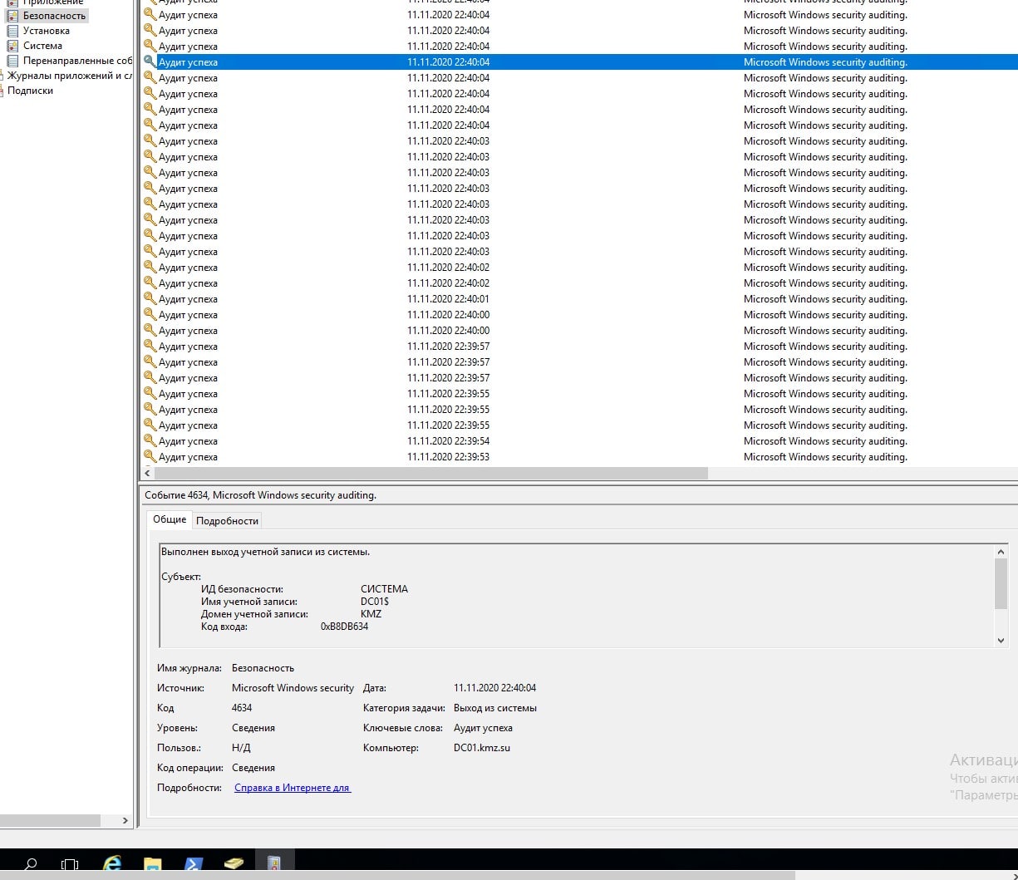Click the СИСТЕМА security ID value
This screenshot has width=1018, height=880.
pos(384,589)
